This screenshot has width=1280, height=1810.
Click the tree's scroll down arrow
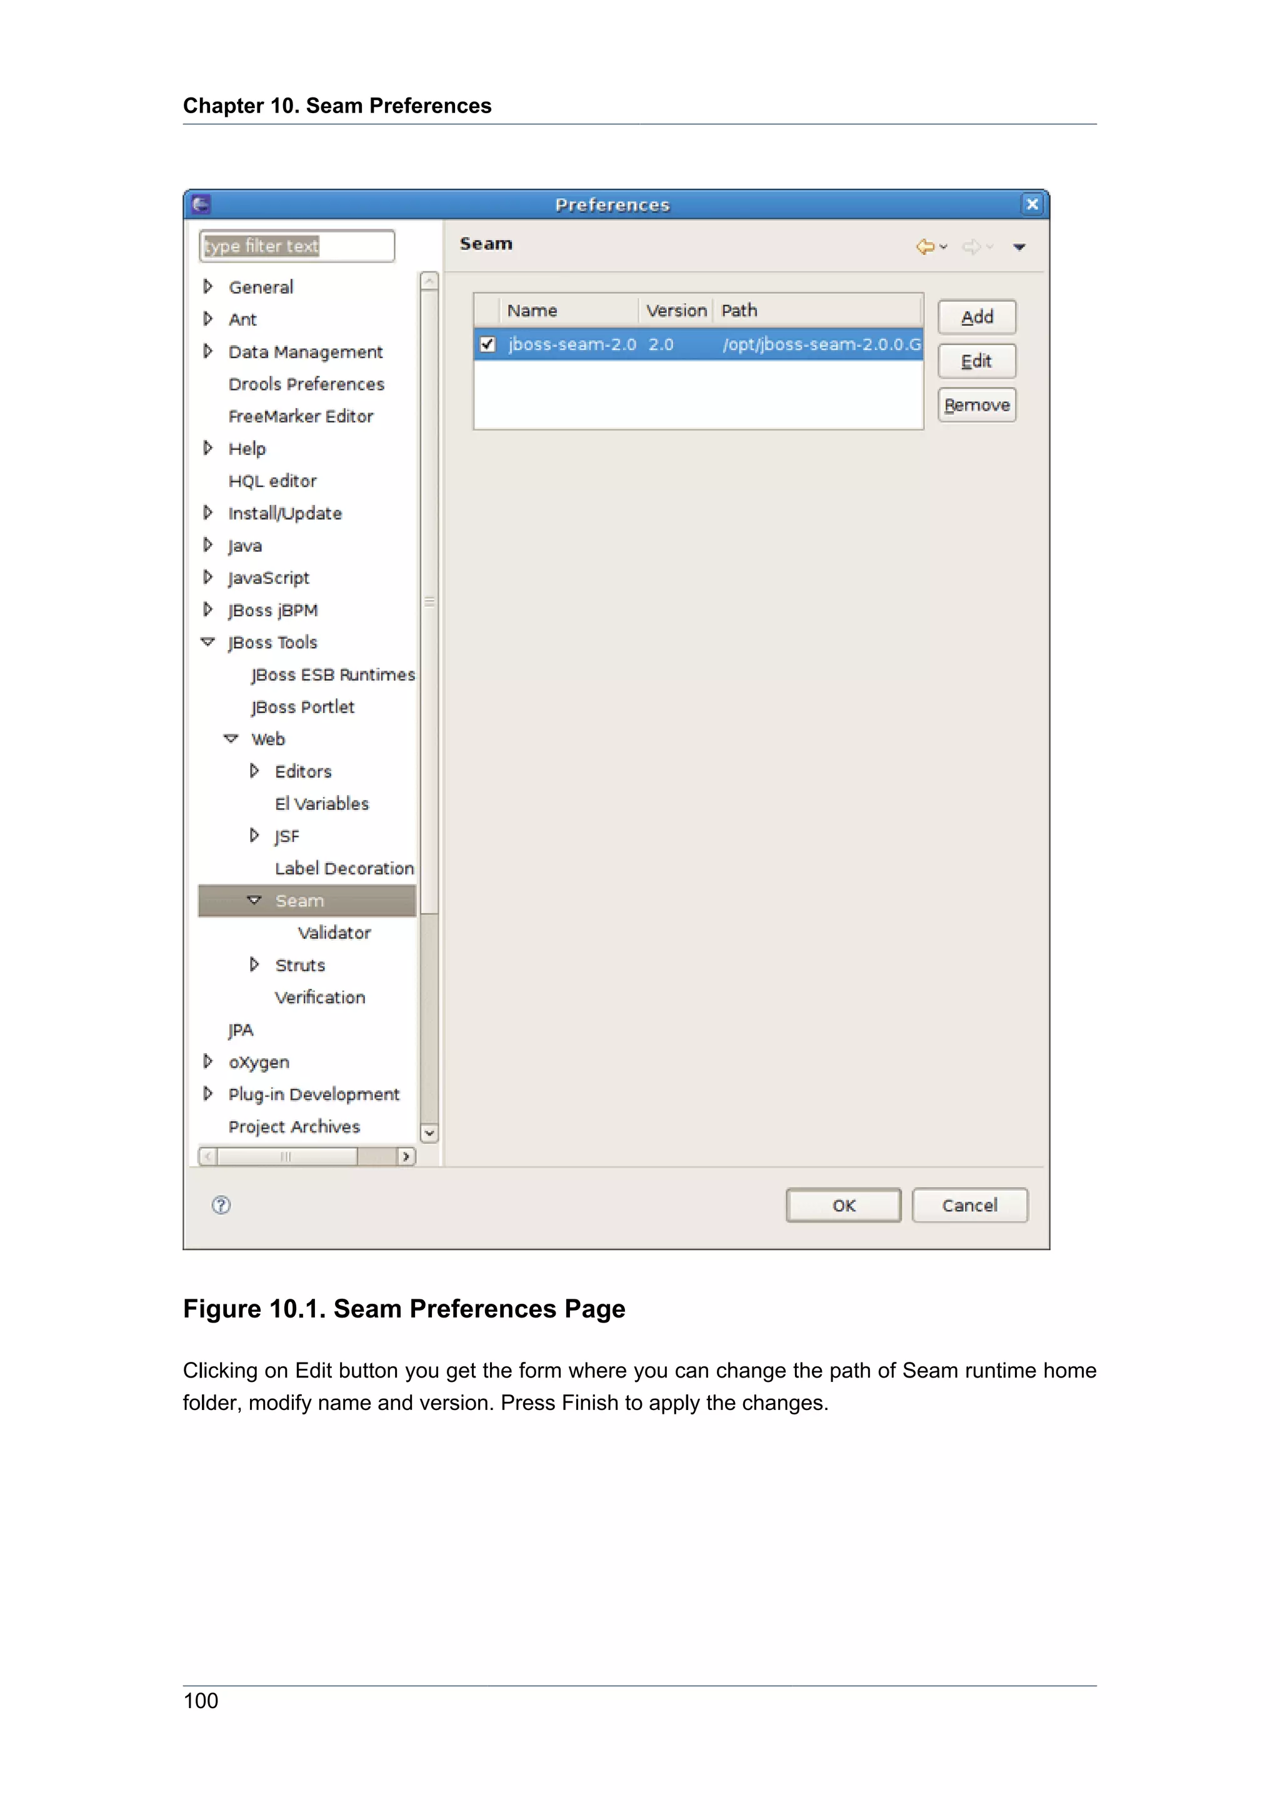[x=429, y=1134]
